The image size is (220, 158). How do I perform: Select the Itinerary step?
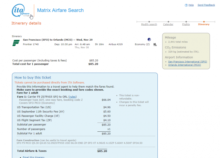[204, 24]
